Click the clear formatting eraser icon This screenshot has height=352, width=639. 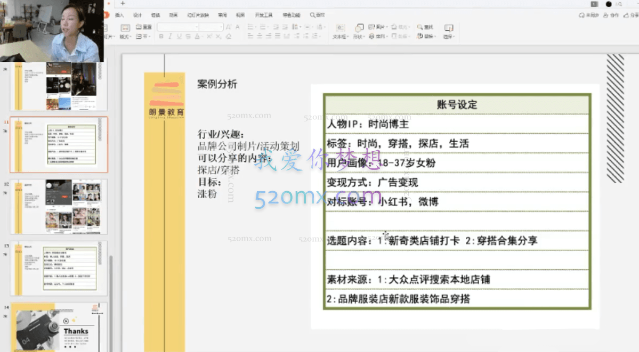229,37
